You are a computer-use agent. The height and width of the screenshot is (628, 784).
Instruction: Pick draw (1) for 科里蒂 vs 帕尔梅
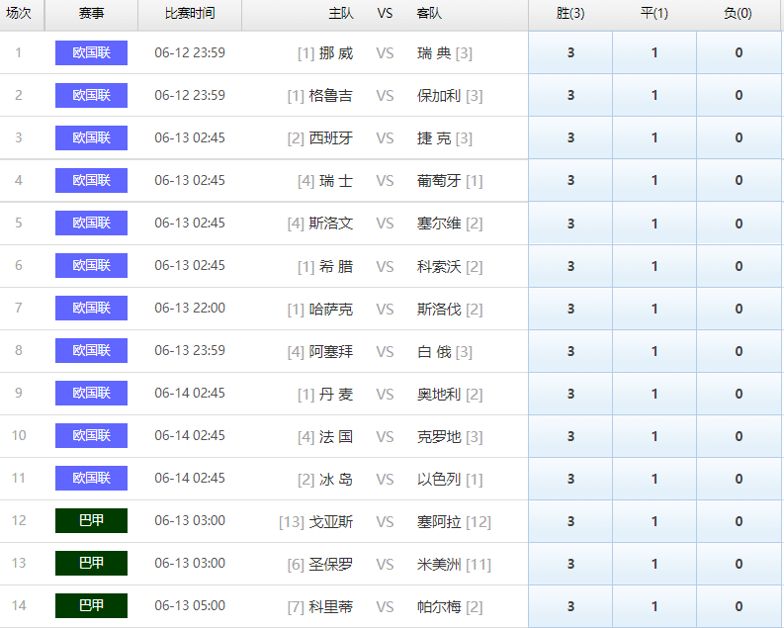(654, 606)
